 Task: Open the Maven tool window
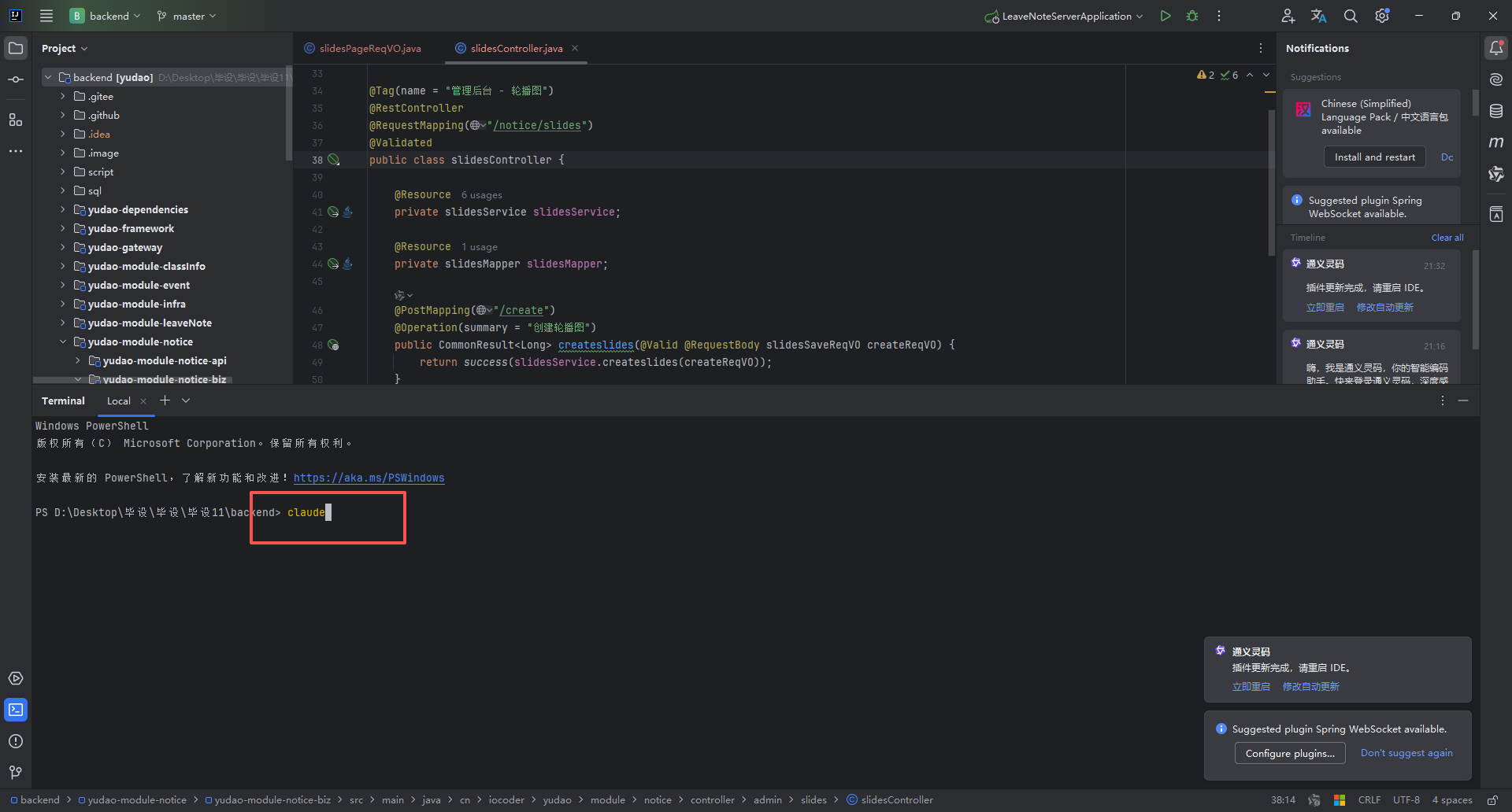1496,142
